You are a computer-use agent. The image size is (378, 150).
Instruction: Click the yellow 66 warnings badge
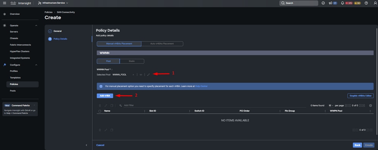(357, 3)
